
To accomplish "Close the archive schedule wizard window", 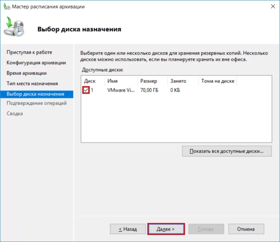I will pos(272,6).
